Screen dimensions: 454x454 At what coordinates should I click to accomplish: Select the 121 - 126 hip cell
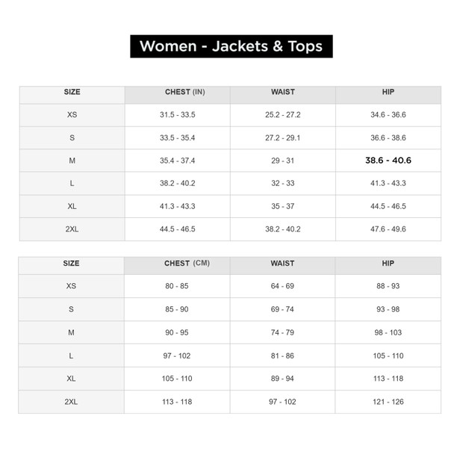[x=388, y=402]
